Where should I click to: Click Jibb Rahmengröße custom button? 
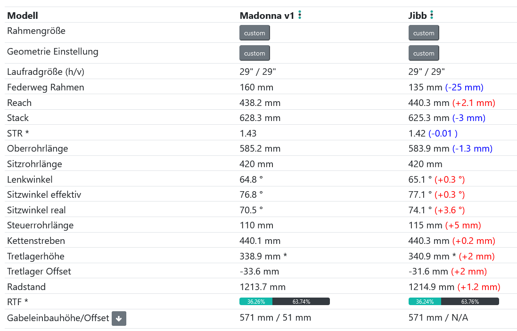pyautogui.click(x=424, y=33)
